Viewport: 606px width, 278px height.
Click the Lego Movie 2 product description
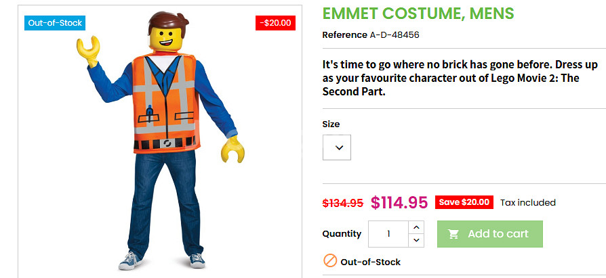[x=451, y=78]
